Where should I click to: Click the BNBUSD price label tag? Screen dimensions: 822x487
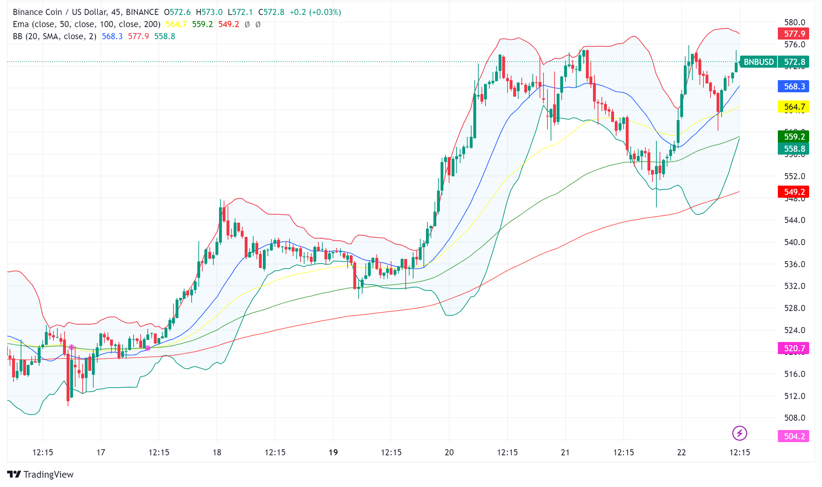(759, 62)
